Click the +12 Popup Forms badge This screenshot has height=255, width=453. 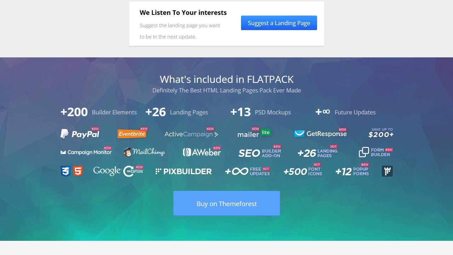[352, 171]
